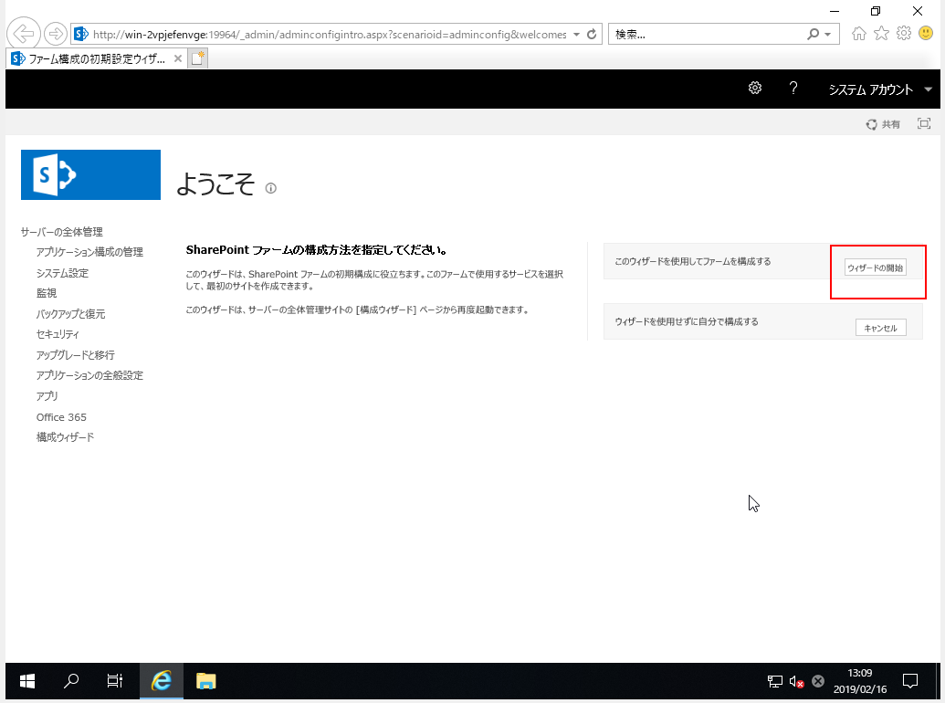Open the 監視 navigation link

tap(47, 293)
